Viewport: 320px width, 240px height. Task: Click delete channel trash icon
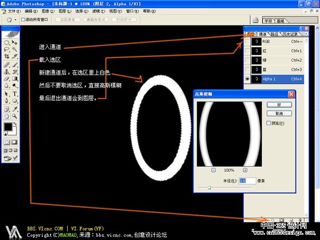click(300, 220)
